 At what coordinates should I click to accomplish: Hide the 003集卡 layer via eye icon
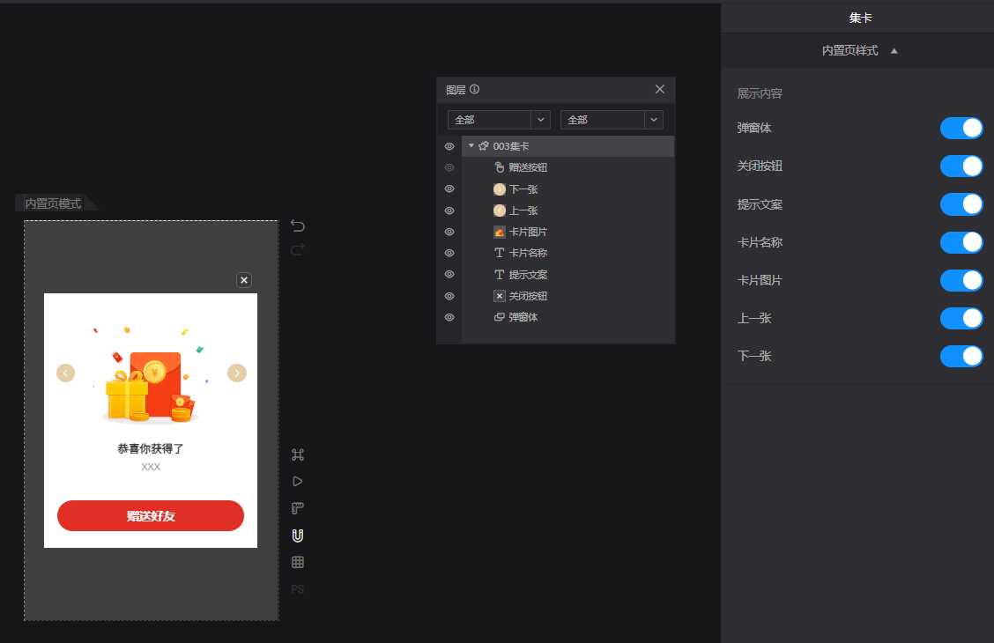point(449,146)
